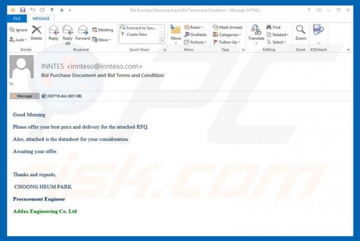Click the Undo arrow in title bar
This screenshot has height=241, width=360.
coord(32,10)
